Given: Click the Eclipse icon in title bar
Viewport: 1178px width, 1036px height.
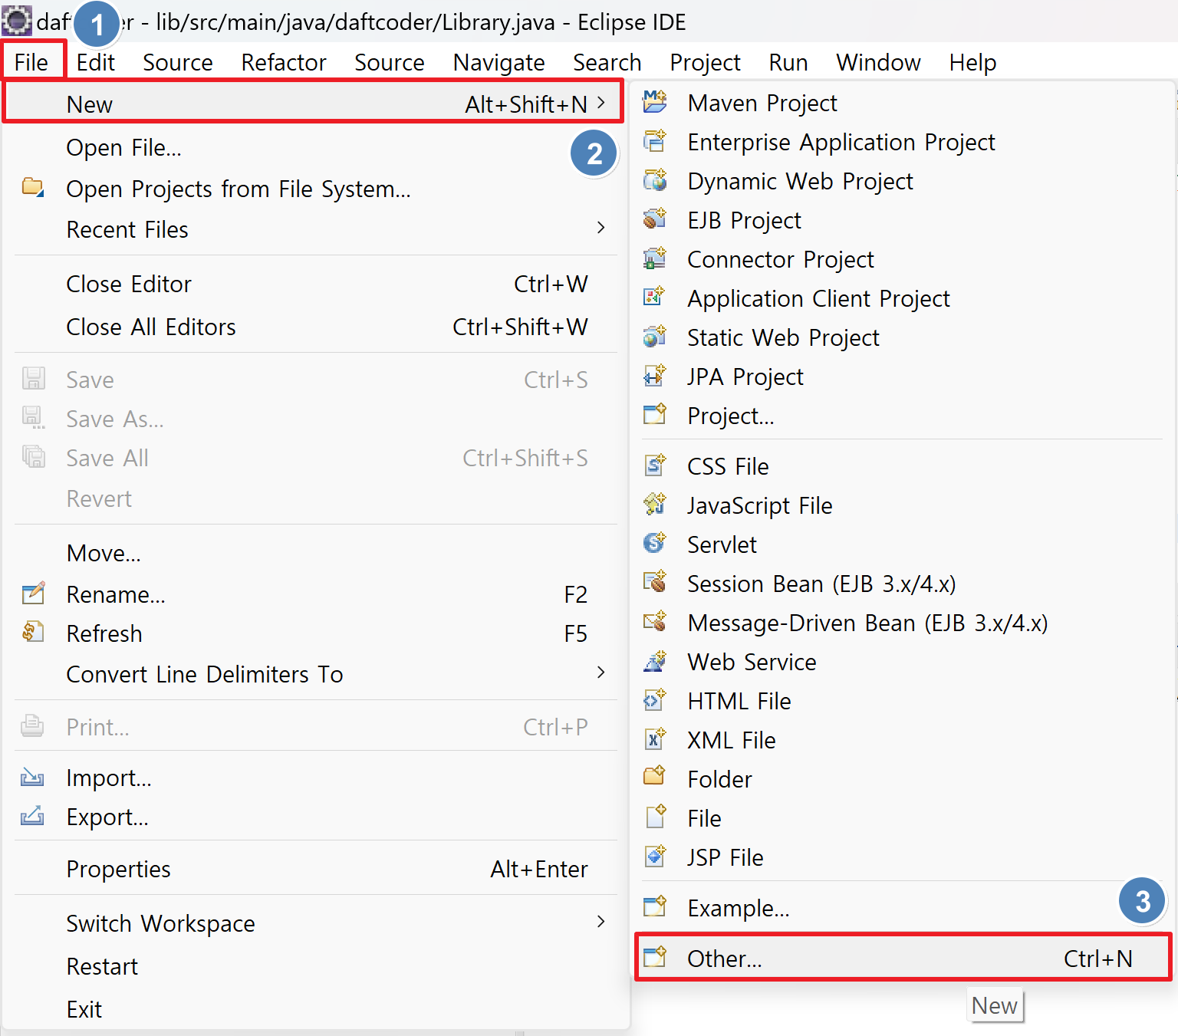Looking at the screenshot, I should coord(16,21).
